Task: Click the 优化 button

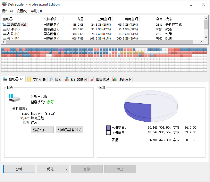Action: coord(50,169)
